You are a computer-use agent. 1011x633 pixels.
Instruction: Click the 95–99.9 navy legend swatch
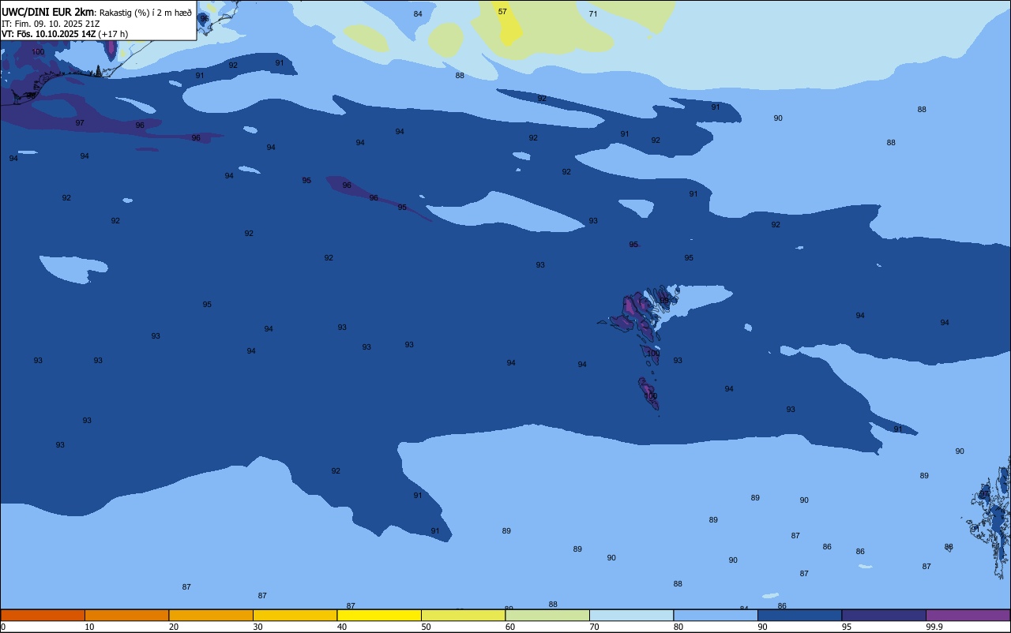click(884, 615)
